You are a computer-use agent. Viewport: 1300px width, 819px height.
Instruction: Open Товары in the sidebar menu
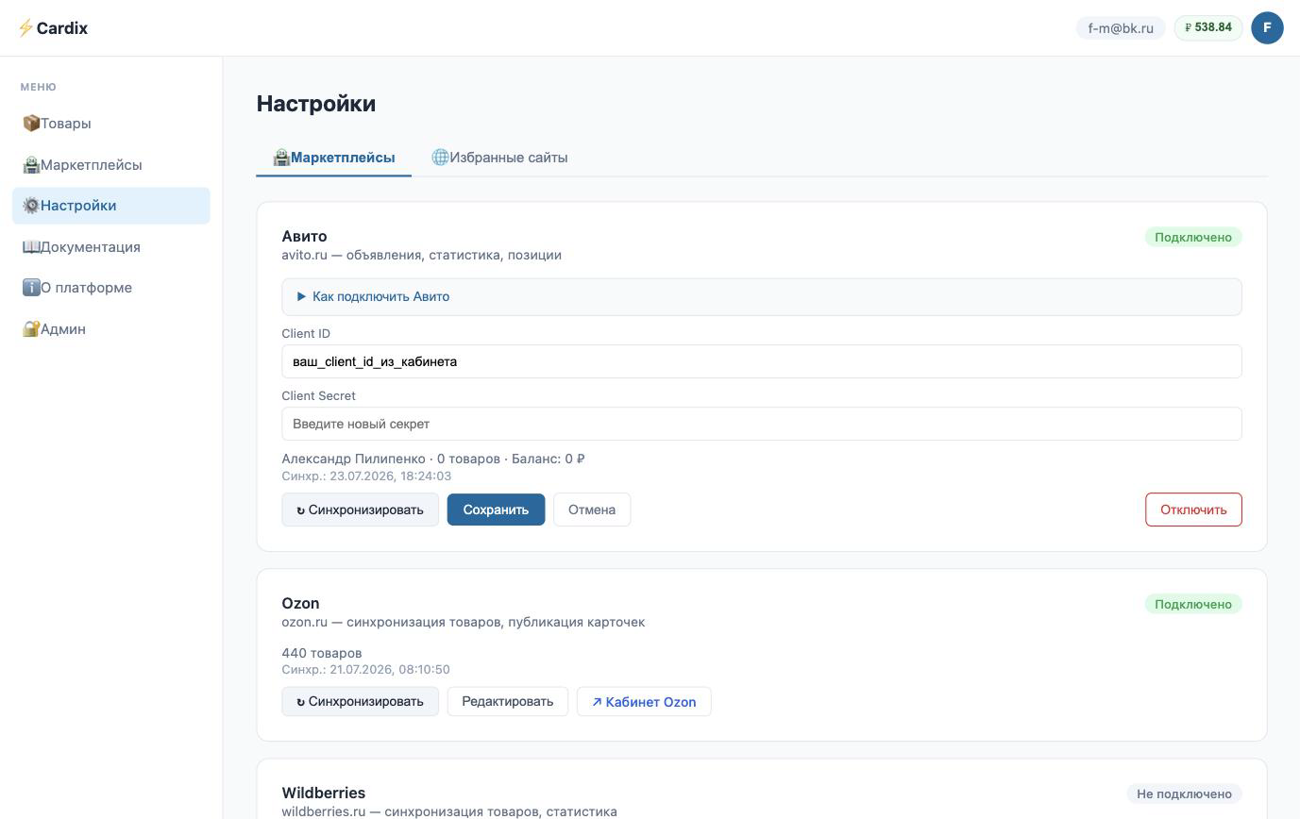[x=111, y=124]
